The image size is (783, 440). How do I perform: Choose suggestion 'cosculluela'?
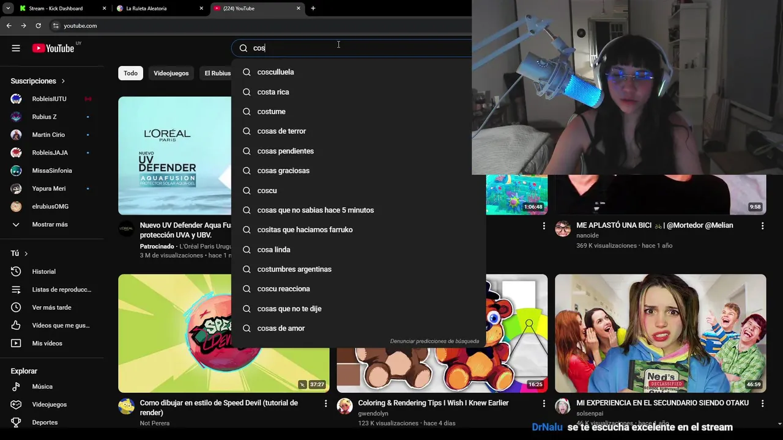click(358, 72)
